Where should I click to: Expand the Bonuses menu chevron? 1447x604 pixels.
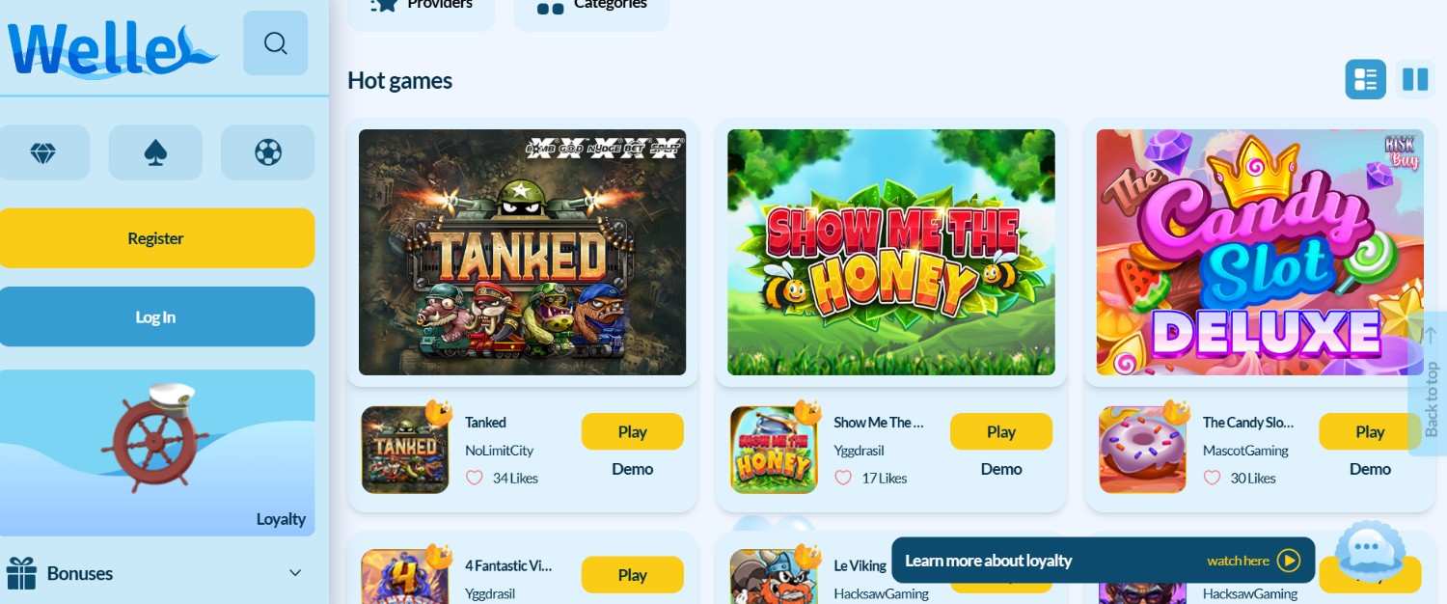pos(295,573)
